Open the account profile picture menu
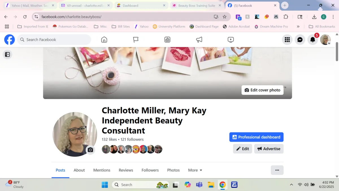 (x=325, y=40)
